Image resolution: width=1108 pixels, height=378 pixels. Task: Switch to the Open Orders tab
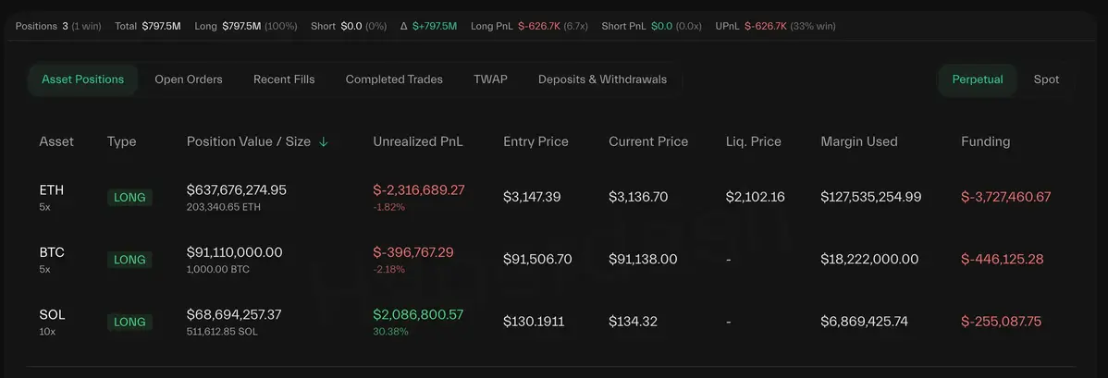point(189,79)
